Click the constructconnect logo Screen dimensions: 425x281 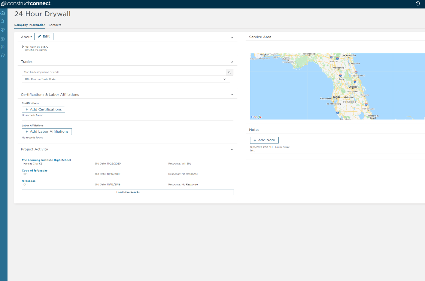tap(25, 4)
